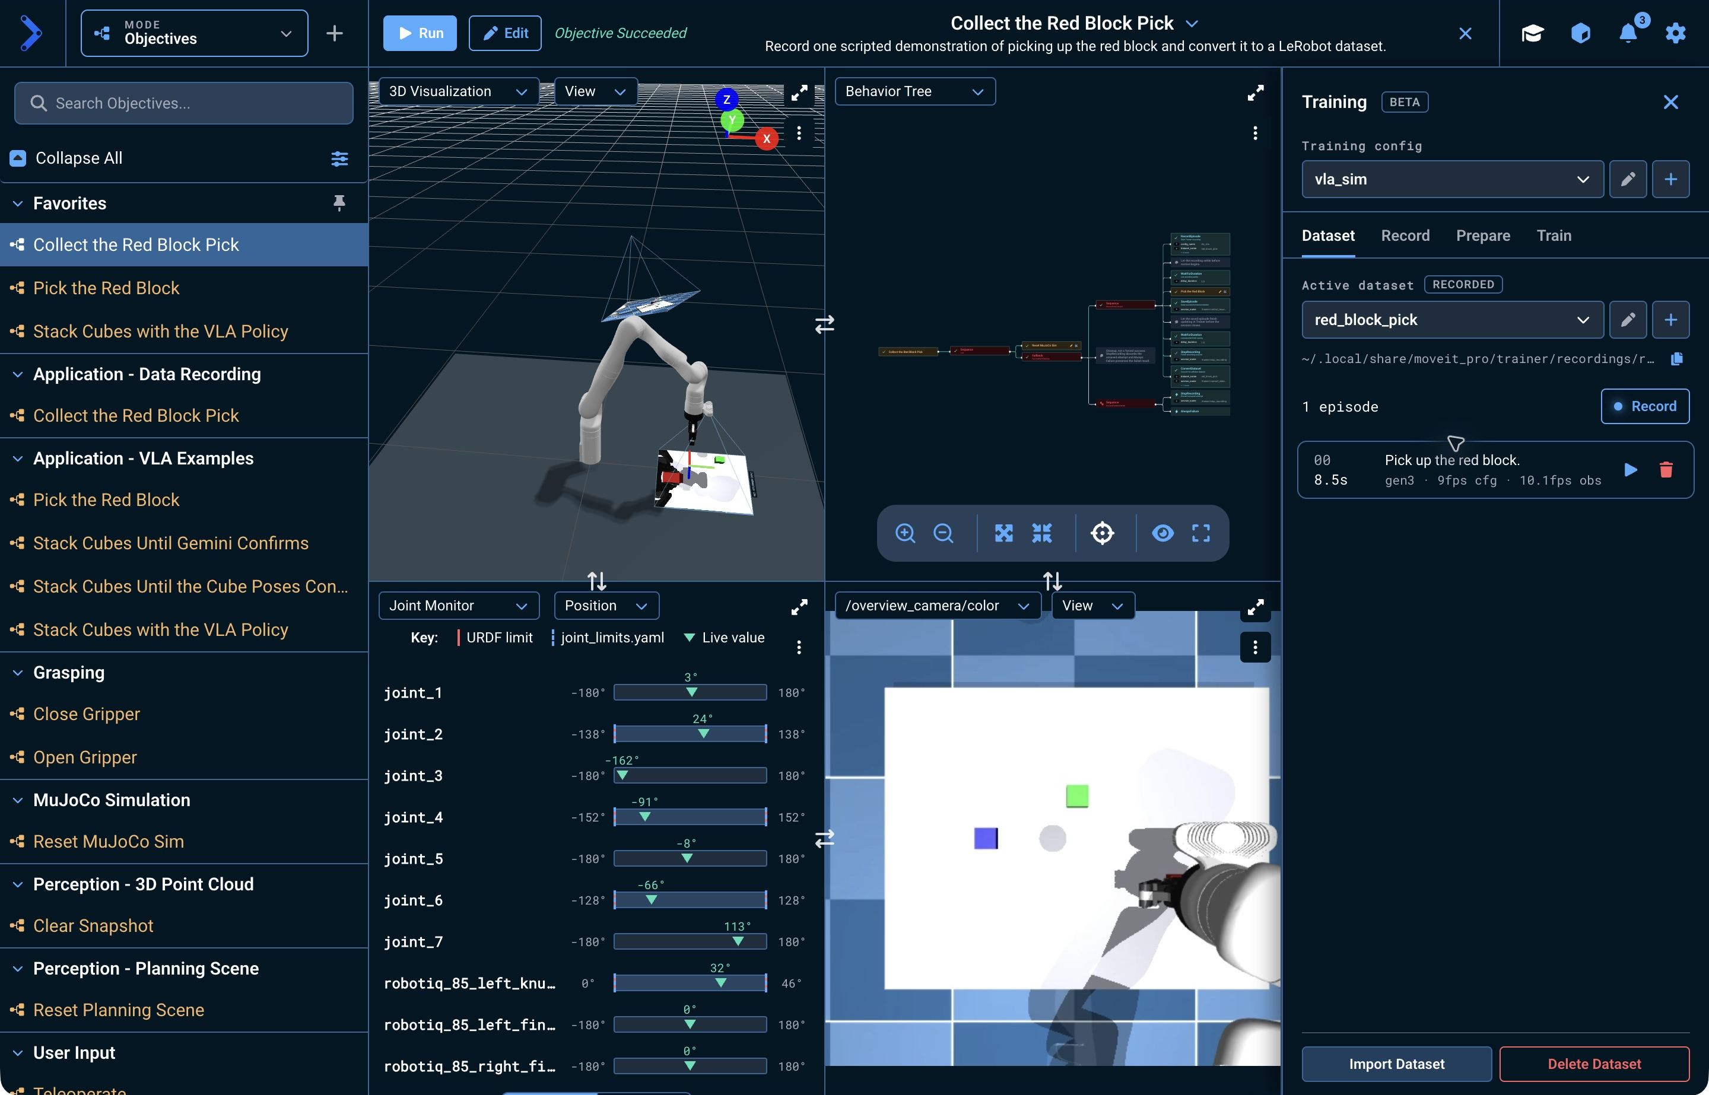Open the 3D Visualization pane type dropdown

pos(458,91)
